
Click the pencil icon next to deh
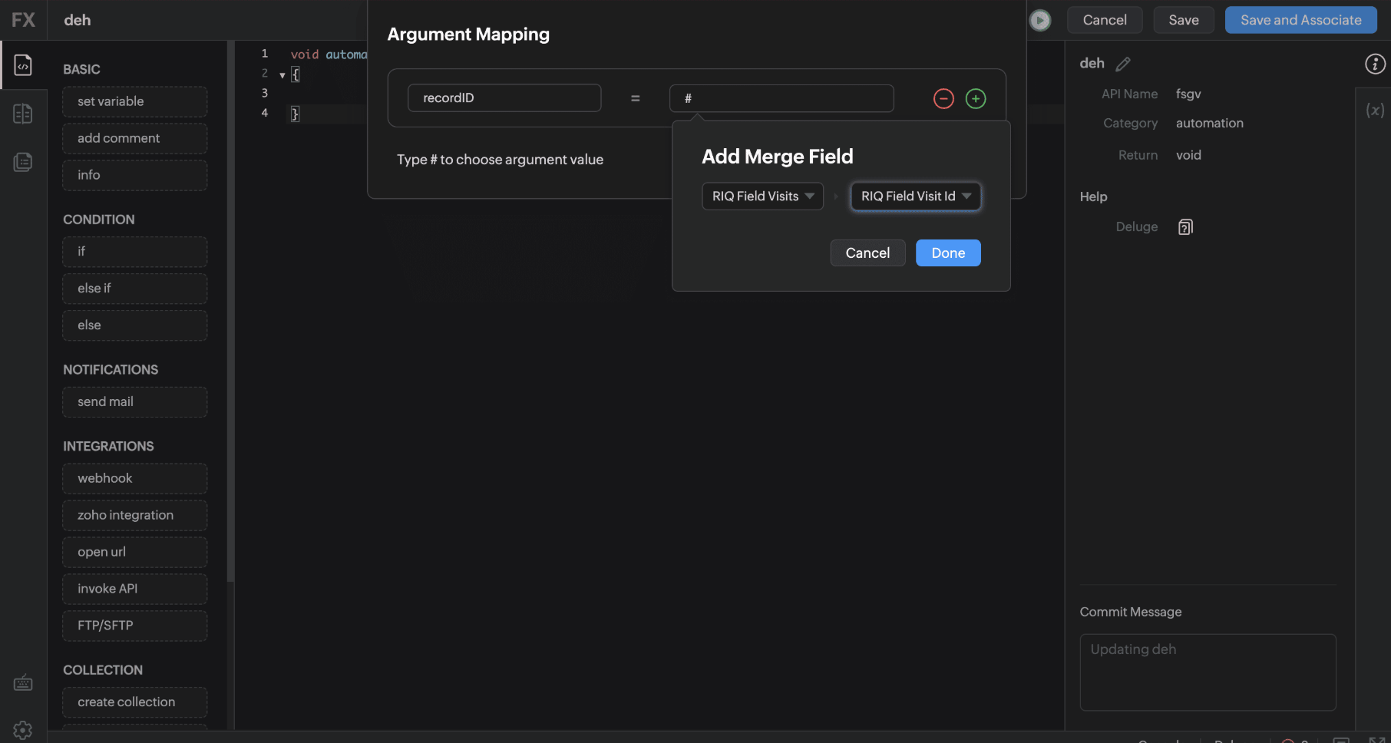tap(1123, 64)
